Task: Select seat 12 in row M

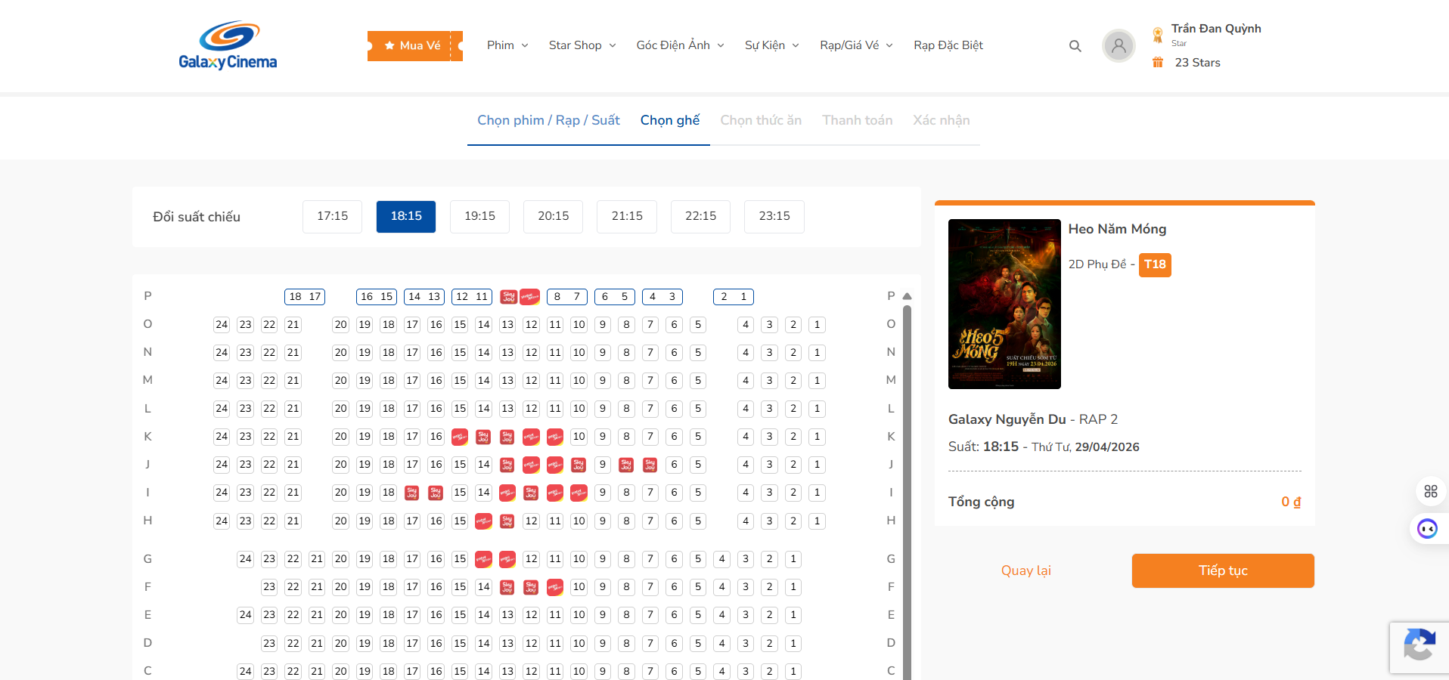Action: 532,381
